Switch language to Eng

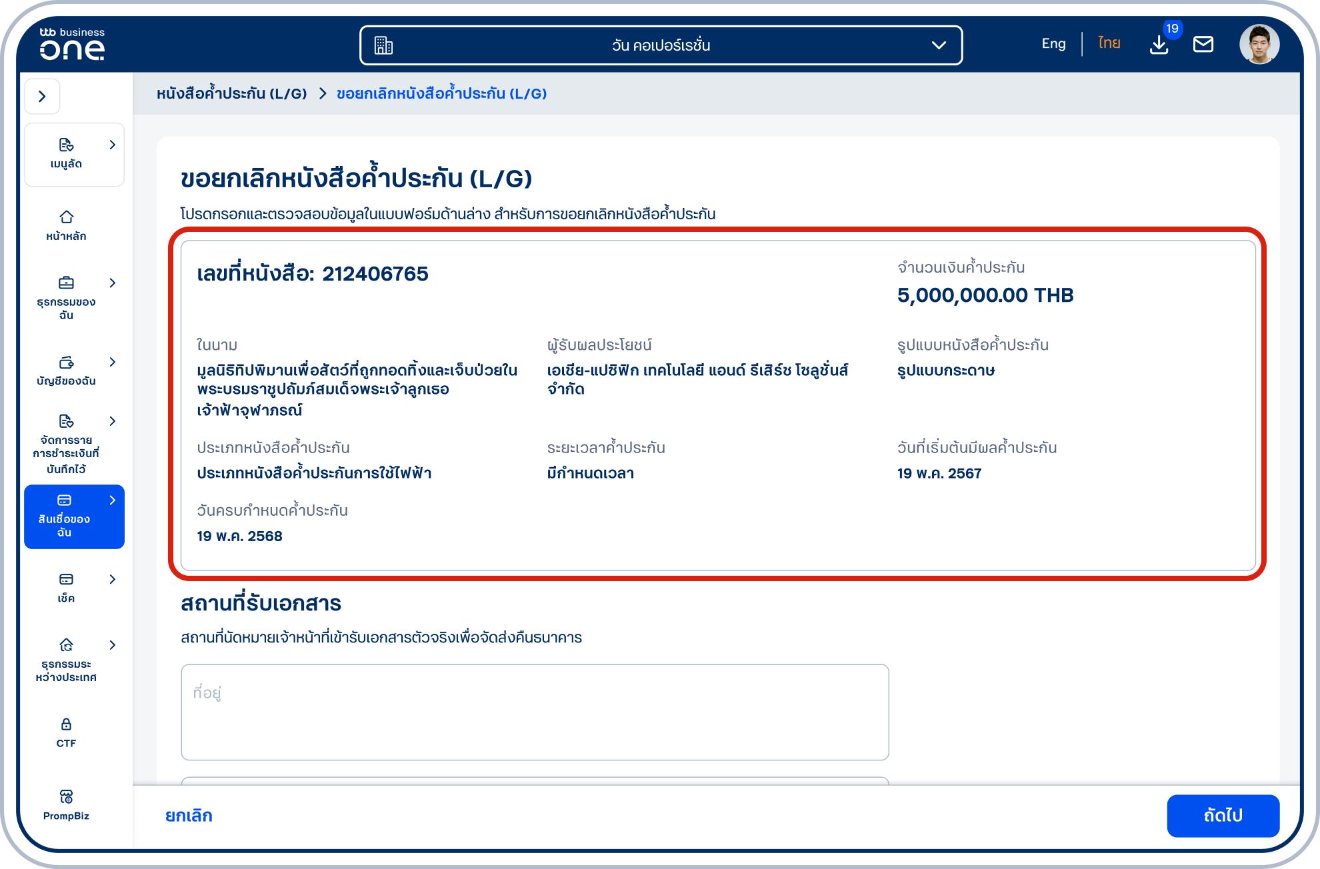[x=1053, y=44]
